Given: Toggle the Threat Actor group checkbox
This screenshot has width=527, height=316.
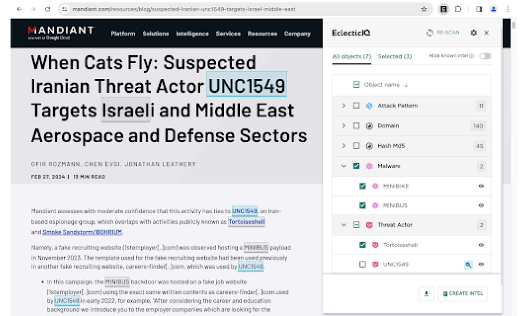Looking at the screenshot, I should click(356, 225).
